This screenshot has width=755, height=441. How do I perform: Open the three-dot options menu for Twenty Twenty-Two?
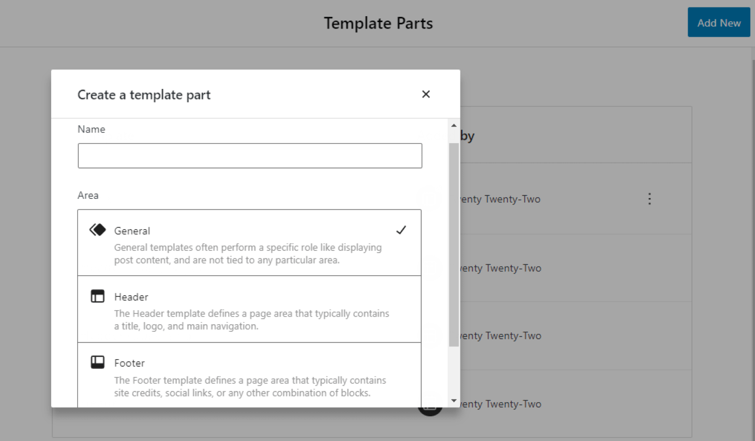pos(649,199)
